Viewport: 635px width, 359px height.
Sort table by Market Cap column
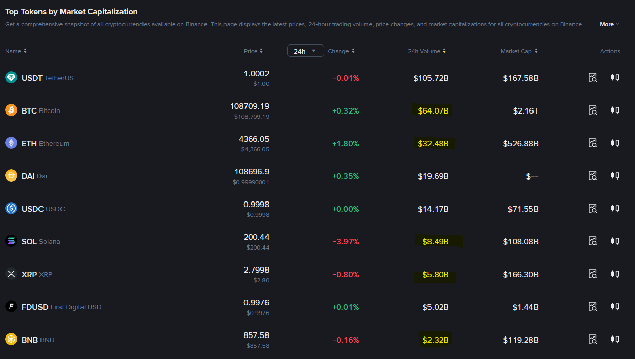(x=519, y=51)
